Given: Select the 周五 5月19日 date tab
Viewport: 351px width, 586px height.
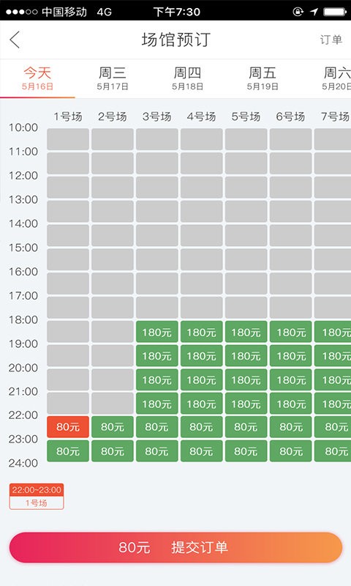Looking at the screenshot, I should point(263,78).
